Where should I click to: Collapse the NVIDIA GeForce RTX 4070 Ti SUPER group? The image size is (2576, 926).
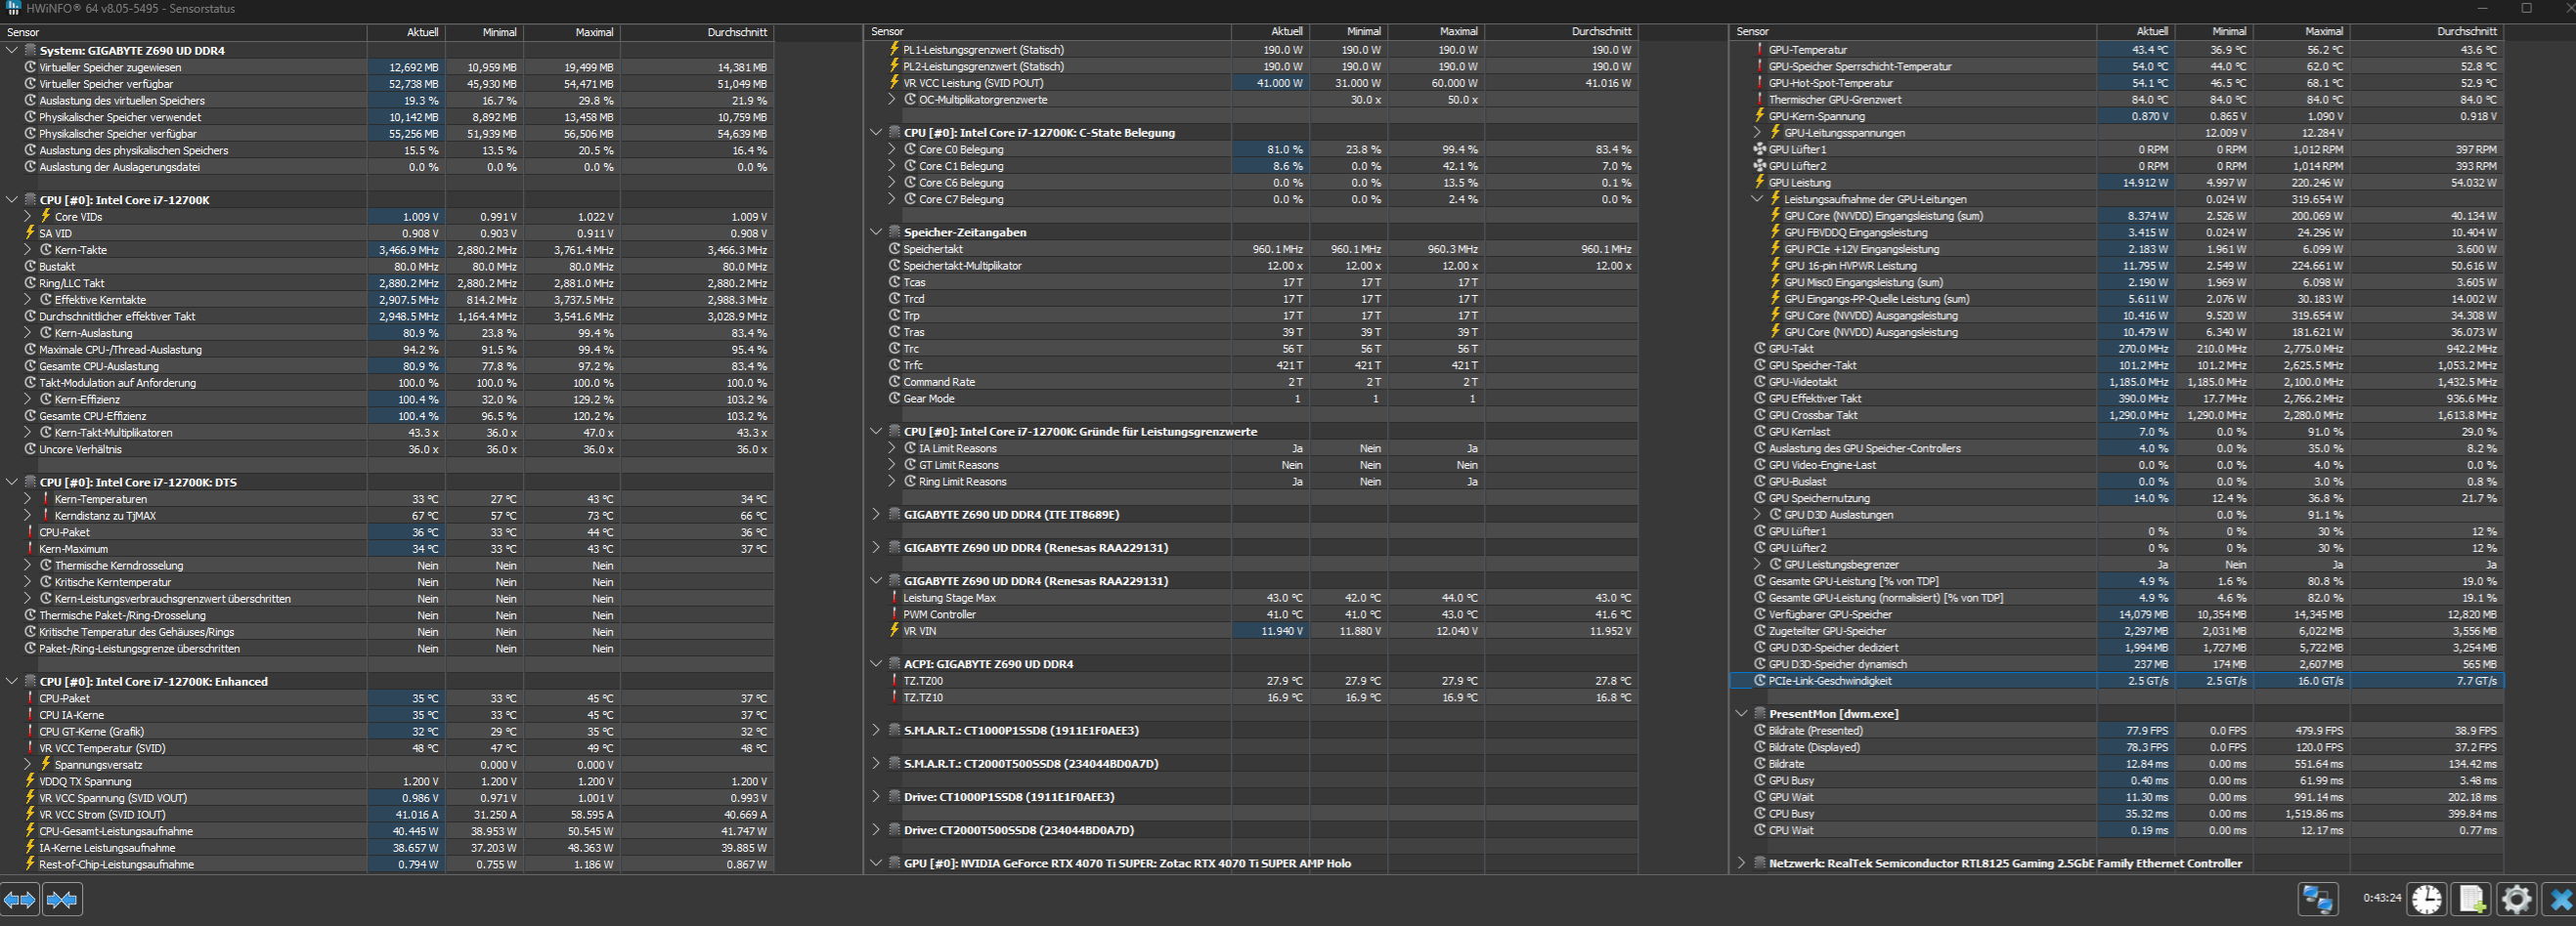pos(876,863)
